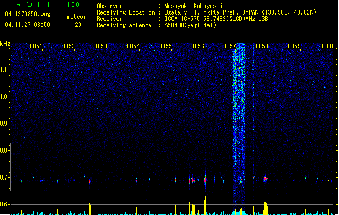Click the meteor echo just after 0856

tap(205, 179)
